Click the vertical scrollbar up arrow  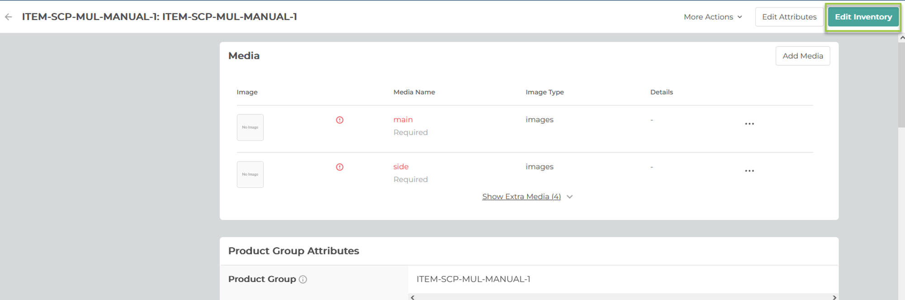901,38
